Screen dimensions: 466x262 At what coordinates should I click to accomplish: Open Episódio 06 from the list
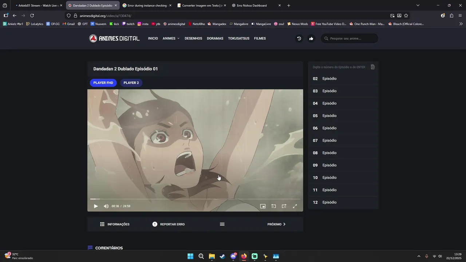click(343, 128)
